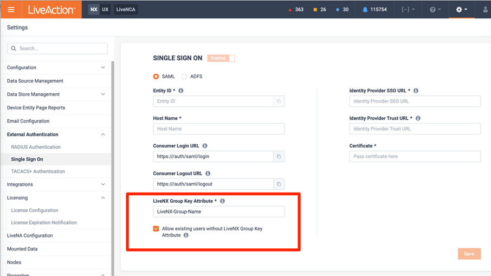The width and height of the screenshot is (491, 276).
Task: Click the Consumer Logout URL field
Action: point(213,184)
